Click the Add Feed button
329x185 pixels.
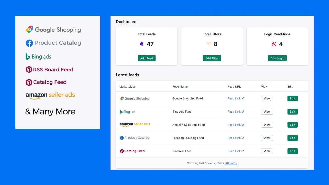click(x=147, y=58)
